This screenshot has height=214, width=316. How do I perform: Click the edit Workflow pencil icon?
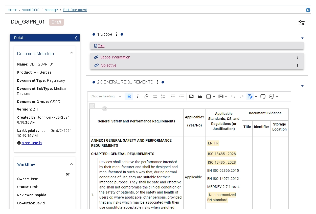[x=68, y=175]
